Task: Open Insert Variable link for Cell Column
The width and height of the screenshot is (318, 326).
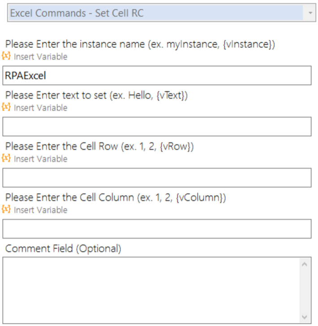Action: point(41,210)
